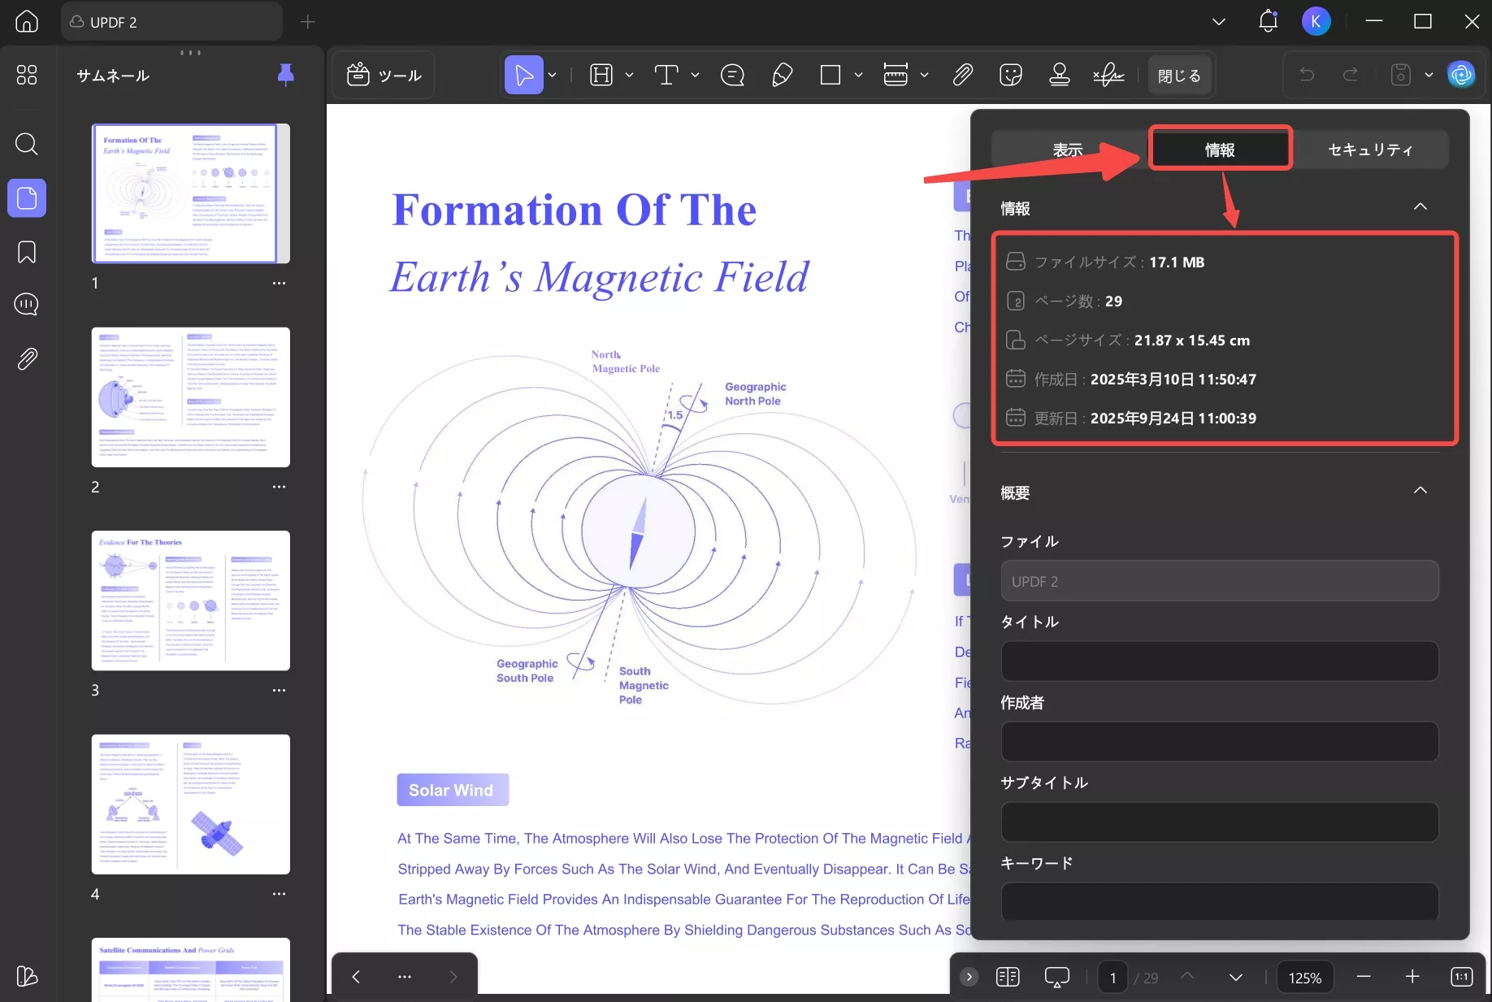Viewport: 1492px width, 1002px height.
Task: Open the UPDF 2 document tab
Action: point(171,22)
